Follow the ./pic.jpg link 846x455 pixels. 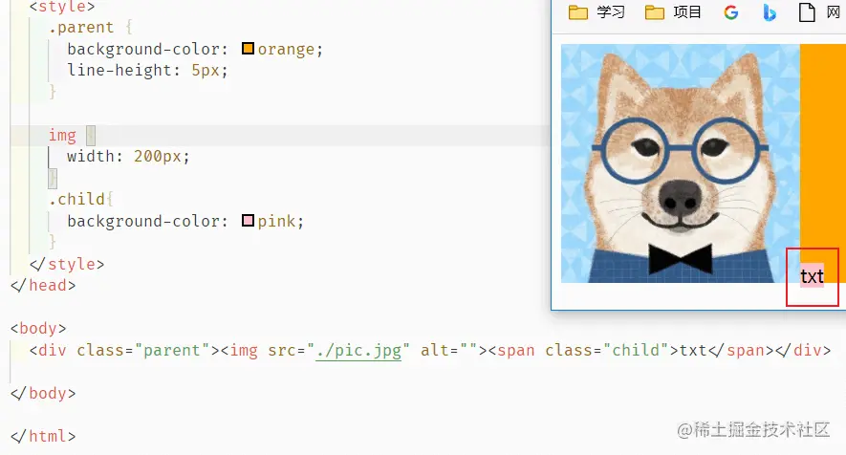coord(358,350)
